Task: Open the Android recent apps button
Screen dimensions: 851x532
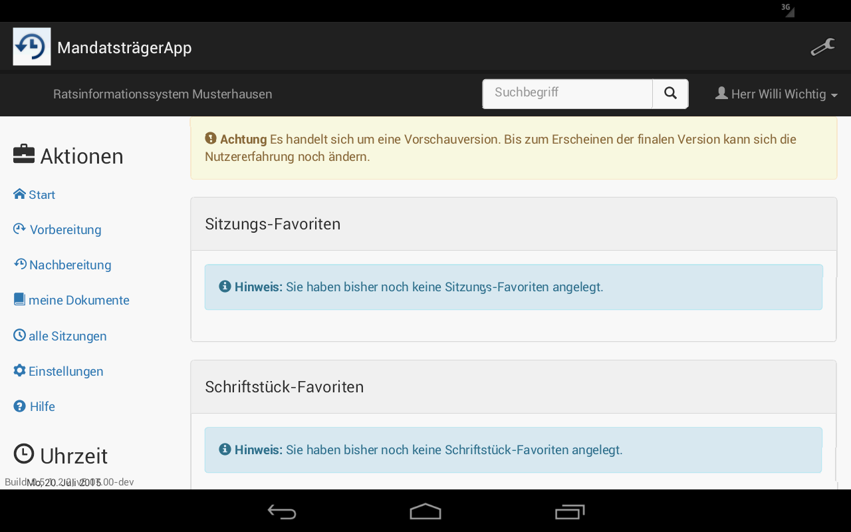Action: click(x=569, y=511)
